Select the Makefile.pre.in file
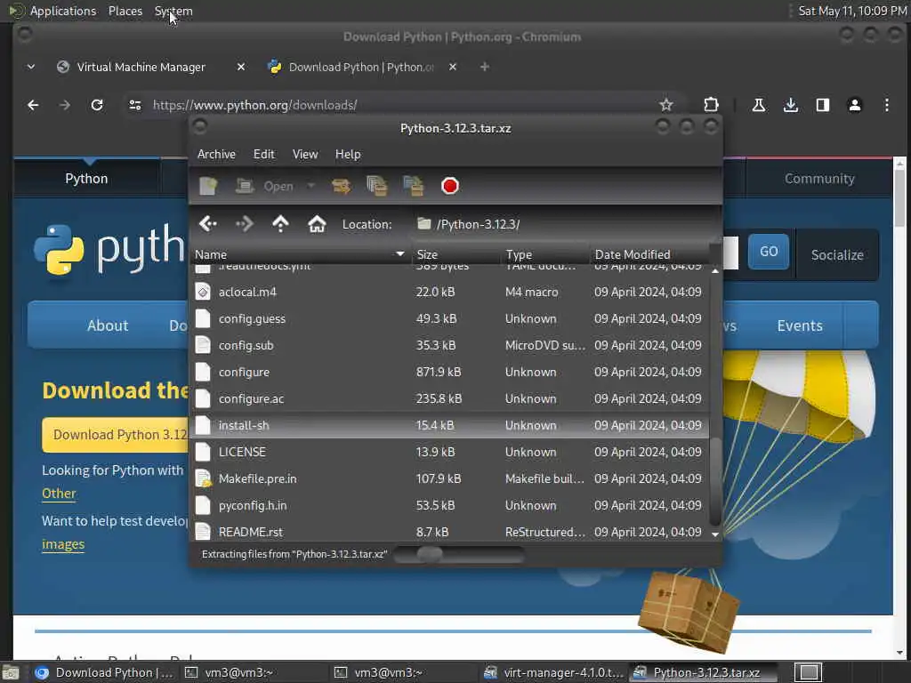This screenshot has height=683, width=911. [x=449, y=478]
